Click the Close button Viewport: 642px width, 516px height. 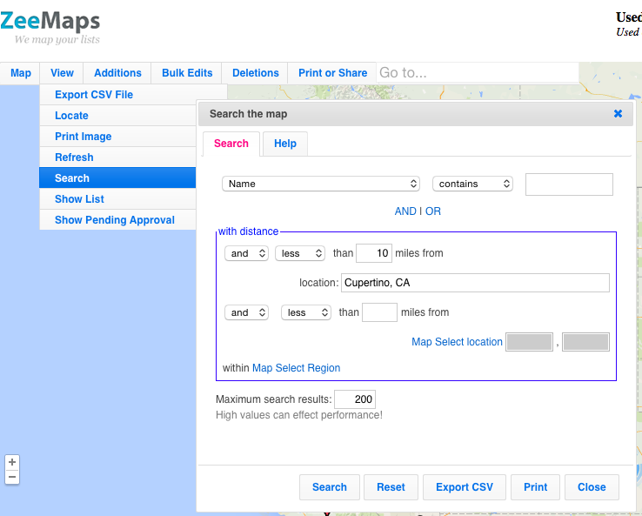(x=592, y=487)
